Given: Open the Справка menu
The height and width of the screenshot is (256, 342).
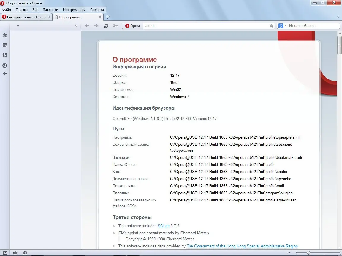Looking at the screenshot, I should click(97, 9).
